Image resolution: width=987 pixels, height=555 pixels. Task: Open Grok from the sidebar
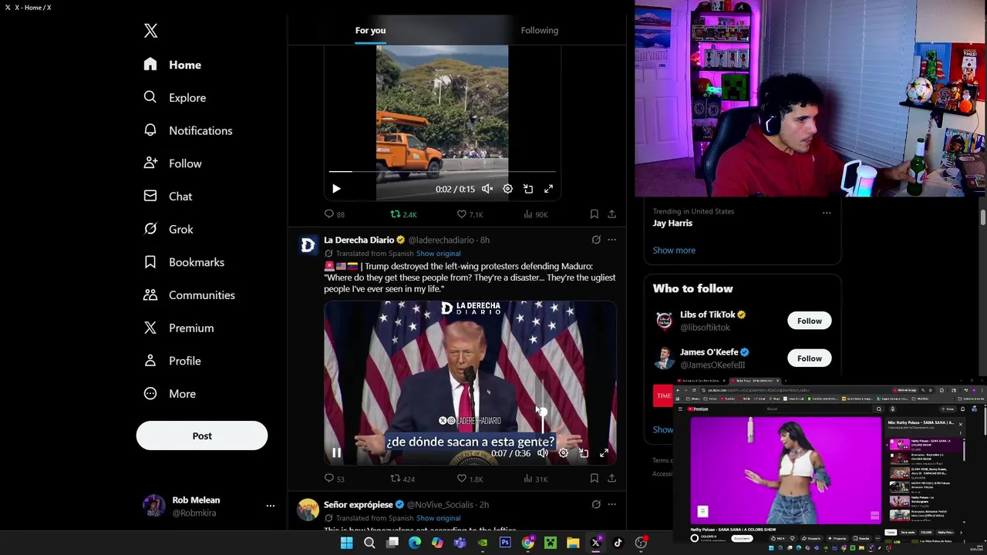tap(169, 229)
